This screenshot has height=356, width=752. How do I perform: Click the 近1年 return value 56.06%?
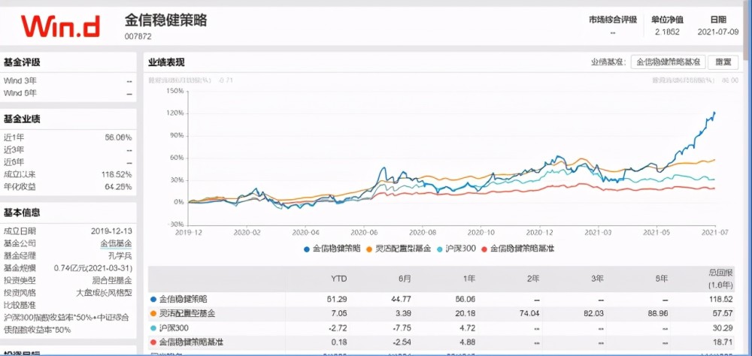[x=119, y=137]
